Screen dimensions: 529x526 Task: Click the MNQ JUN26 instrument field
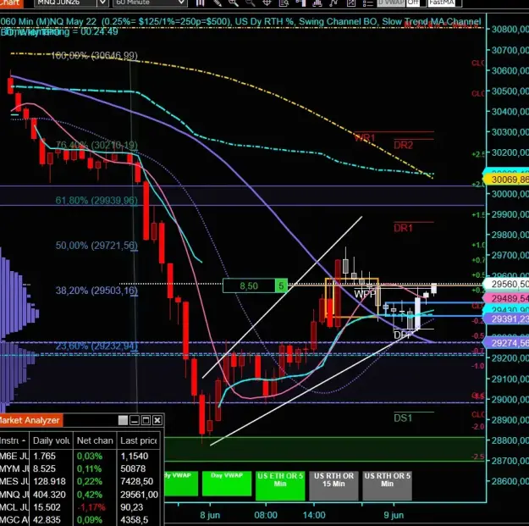pos(65,3)
